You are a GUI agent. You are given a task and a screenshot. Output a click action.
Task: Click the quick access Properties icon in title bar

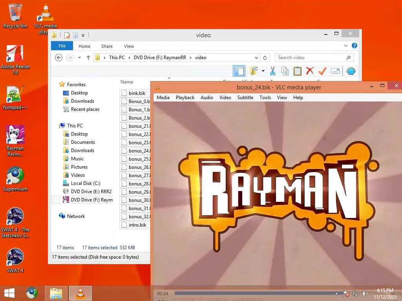click(x=67, y=35)
